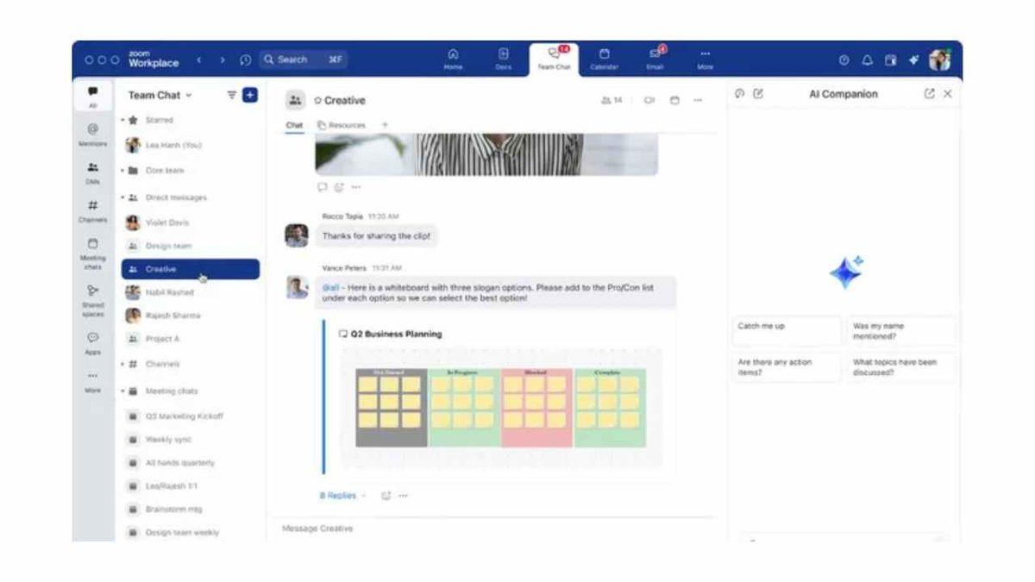Screen dimensions: 1035x582
Task: Click the notifications bell icon
Action: (x=867, y=60)
